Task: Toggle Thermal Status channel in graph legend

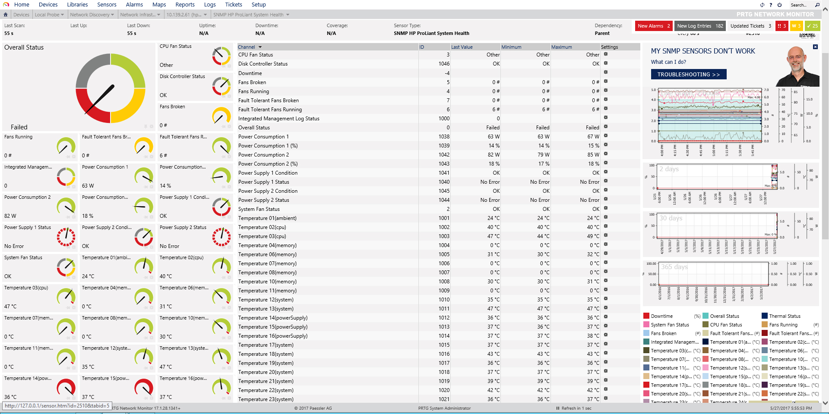Action: (x=781, y=316)
